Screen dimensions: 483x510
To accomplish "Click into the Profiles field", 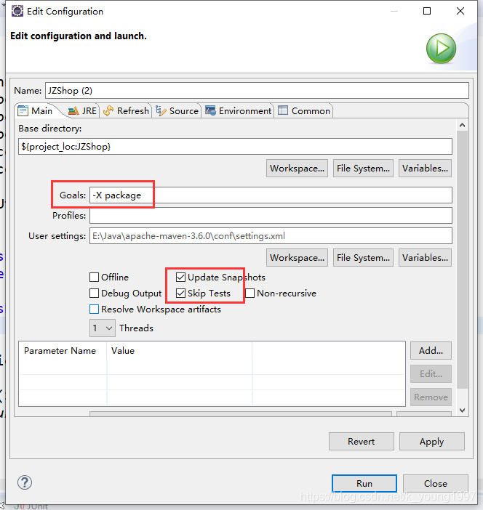I will [271, 215].
